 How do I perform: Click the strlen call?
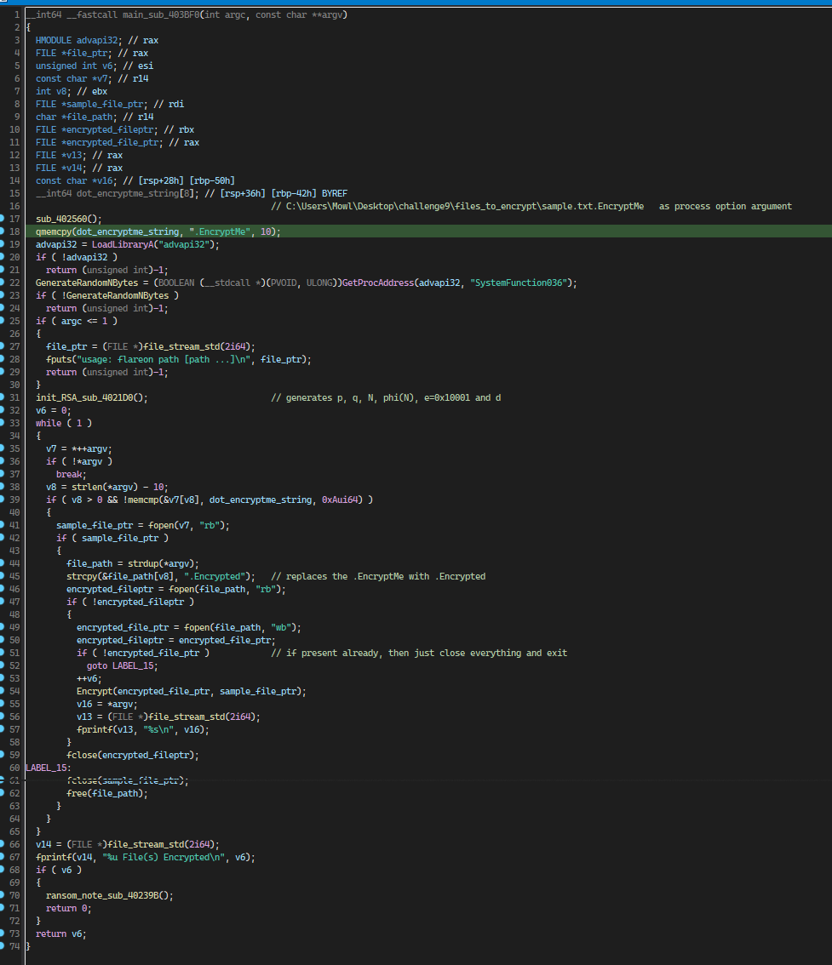coord(86,487)
